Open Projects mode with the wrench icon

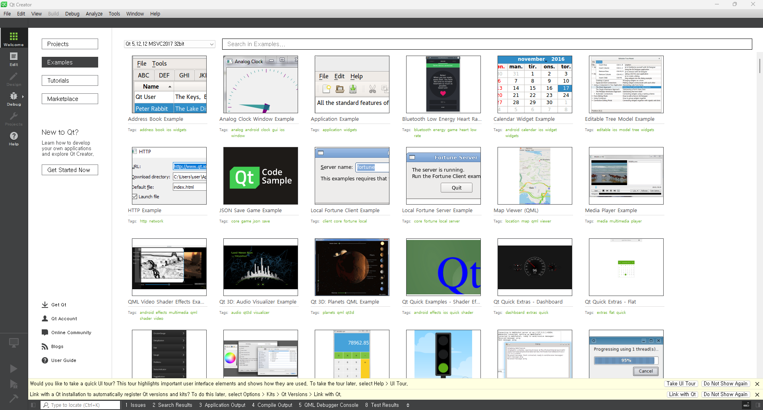tap(14, 118)
